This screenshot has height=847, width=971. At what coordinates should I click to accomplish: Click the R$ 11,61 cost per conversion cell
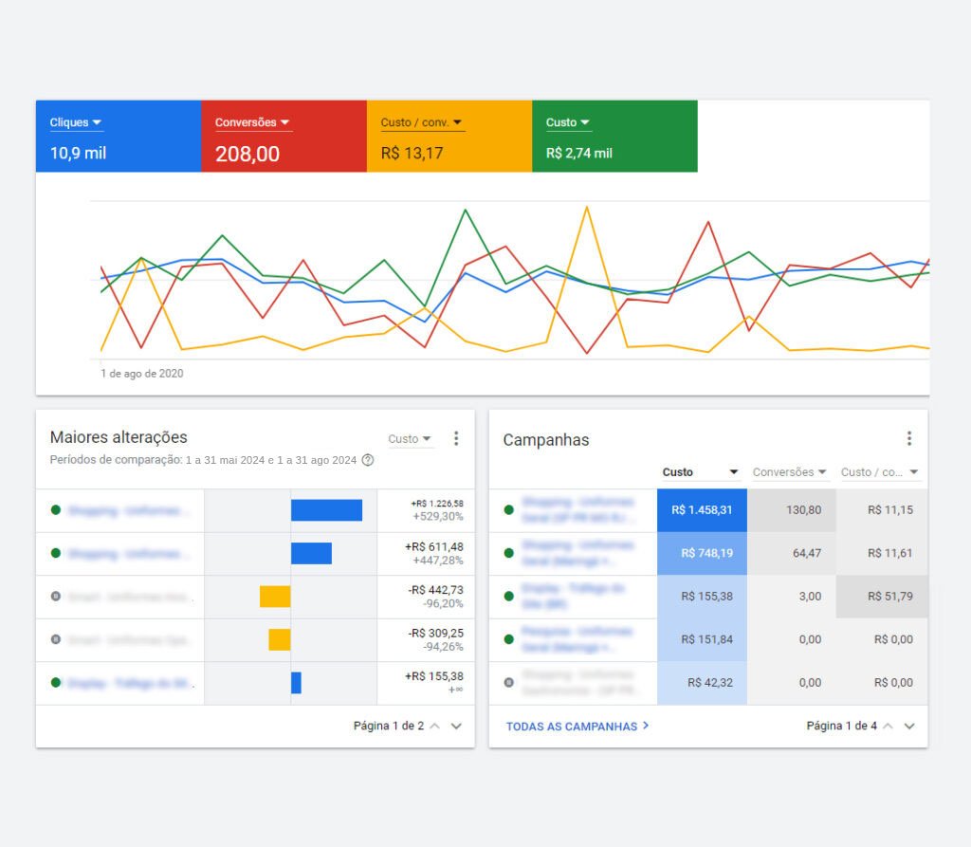(x=883, y=553)
